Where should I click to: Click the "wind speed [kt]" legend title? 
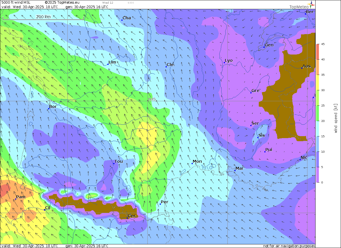click(335, 118)
